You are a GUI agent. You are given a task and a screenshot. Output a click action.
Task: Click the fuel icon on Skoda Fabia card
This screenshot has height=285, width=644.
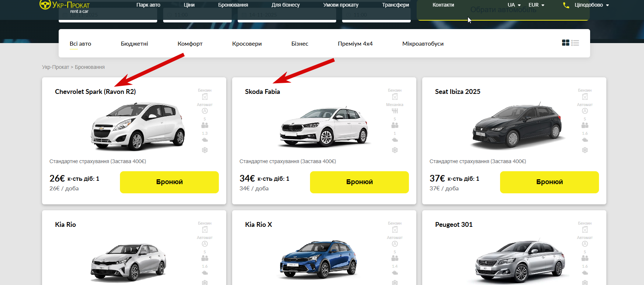(395, 96)
